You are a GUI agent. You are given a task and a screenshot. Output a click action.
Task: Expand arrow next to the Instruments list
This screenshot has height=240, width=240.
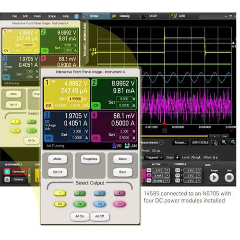pyautogui.click(x=29, y=175)
